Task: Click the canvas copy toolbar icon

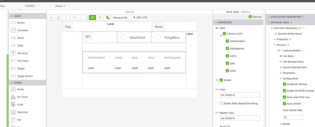Action: [x=59, y=17]
